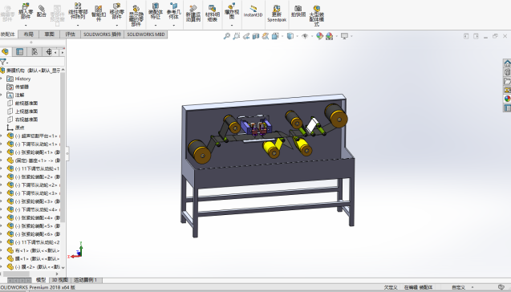The image size is (511, 292).
Task: Click the 参考几何体 Reference Geometry icon
Action: [x=174, y=10]
